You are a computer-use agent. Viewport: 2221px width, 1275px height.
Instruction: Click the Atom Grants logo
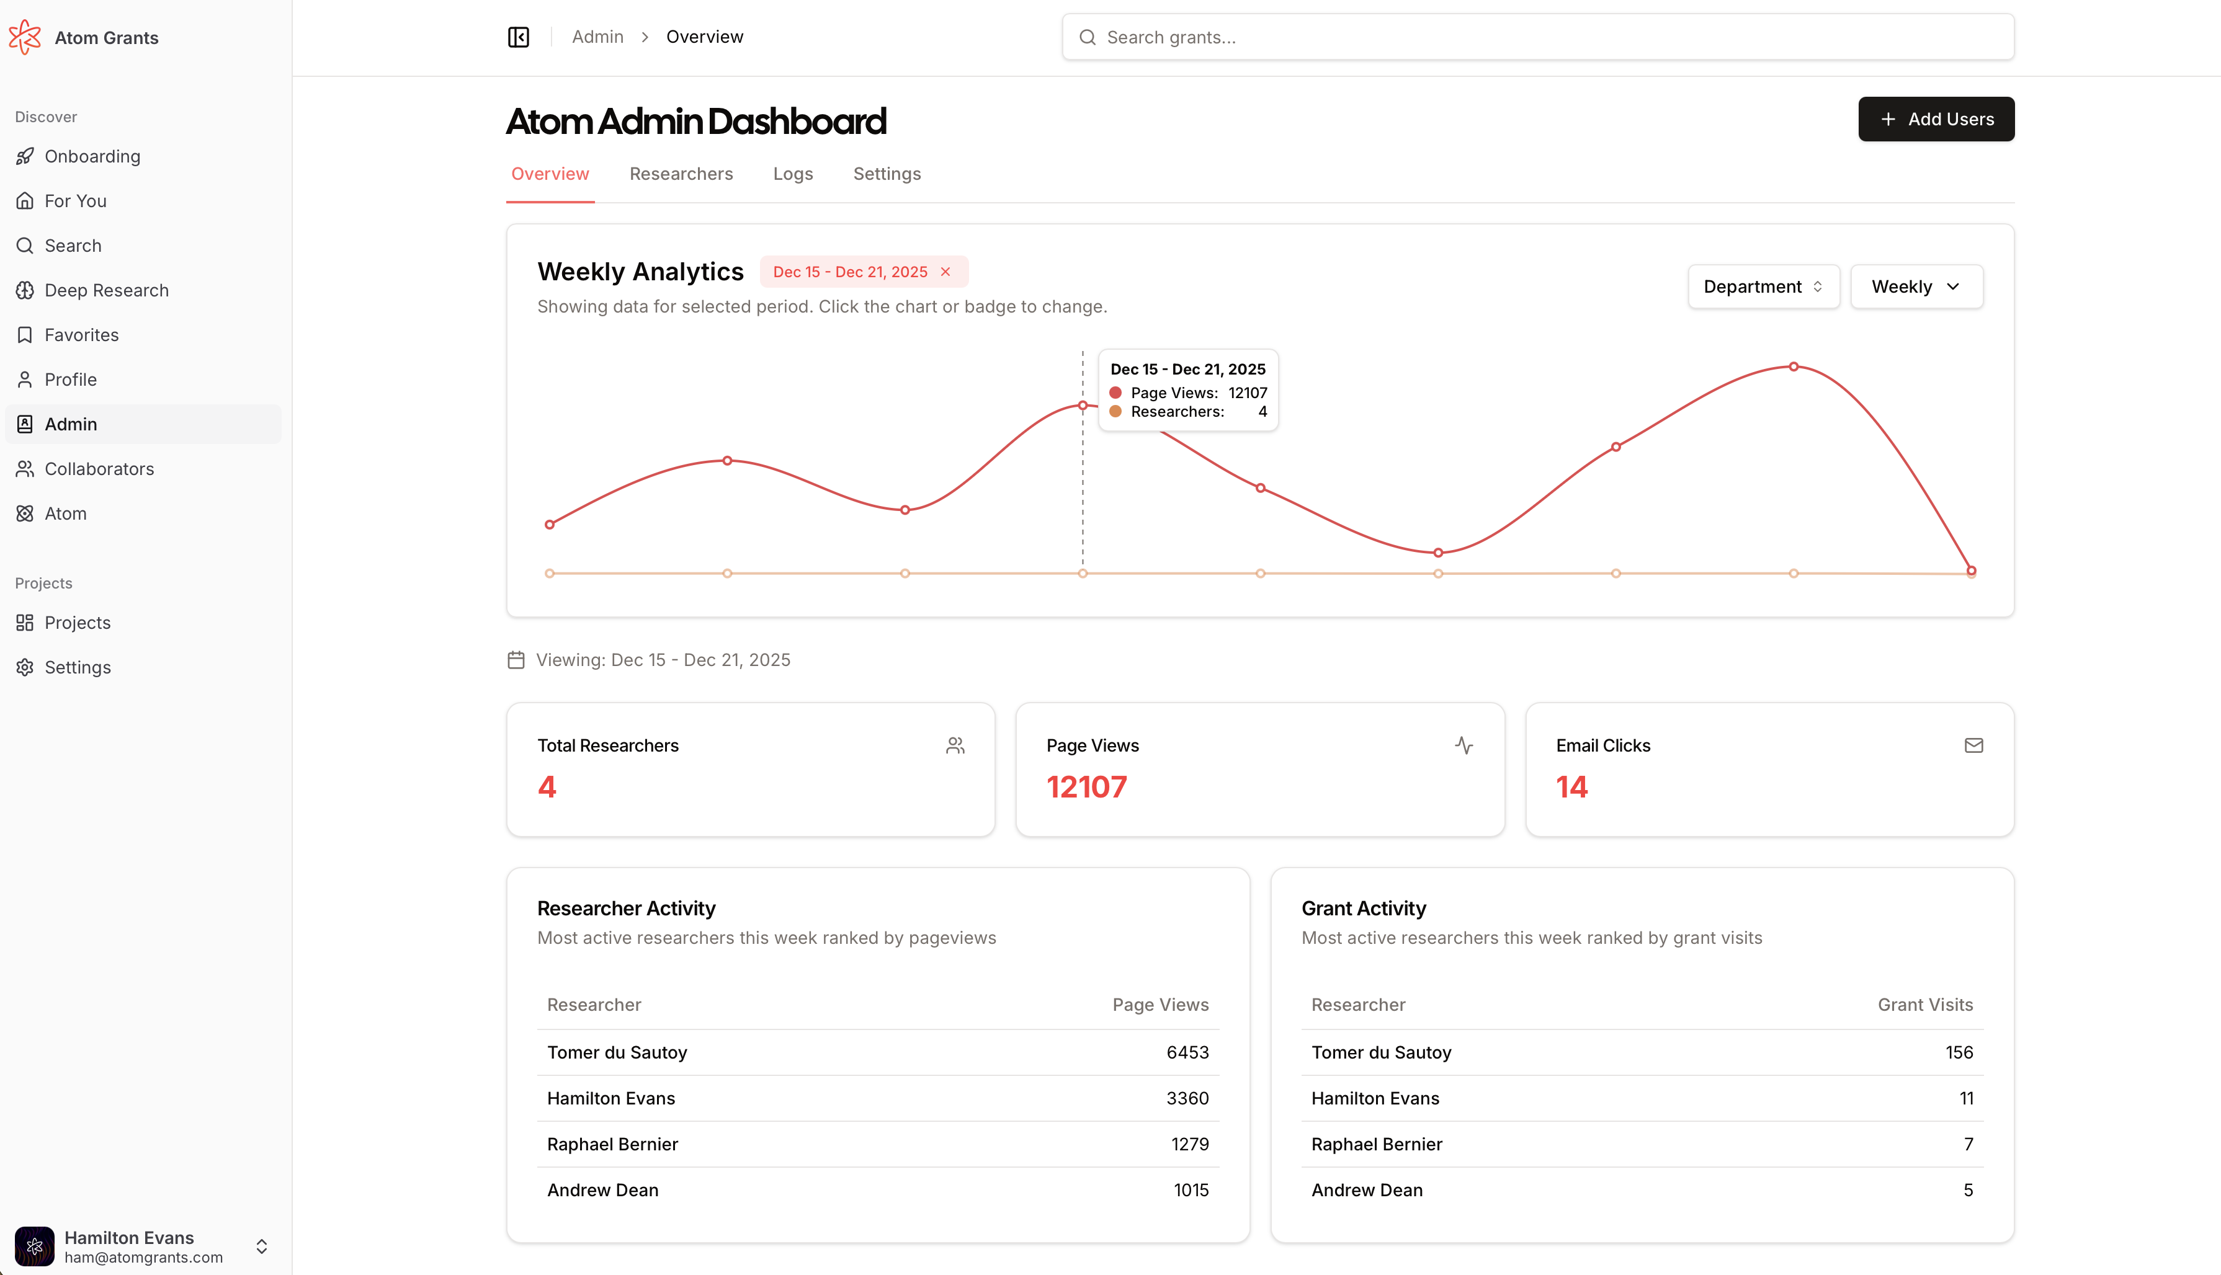click(x=25, y=37)
